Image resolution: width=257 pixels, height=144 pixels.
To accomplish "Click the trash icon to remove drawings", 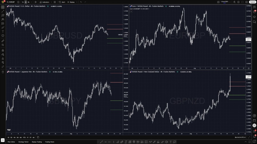I will tap(3, 72).
